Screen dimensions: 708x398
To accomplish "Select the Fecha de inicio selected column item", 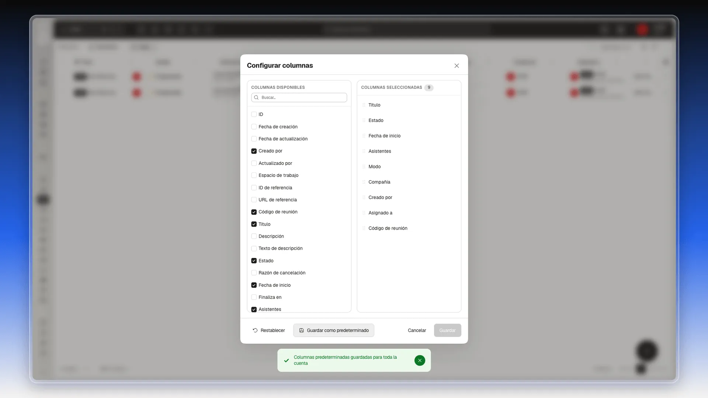I will [x=409, y=136].
